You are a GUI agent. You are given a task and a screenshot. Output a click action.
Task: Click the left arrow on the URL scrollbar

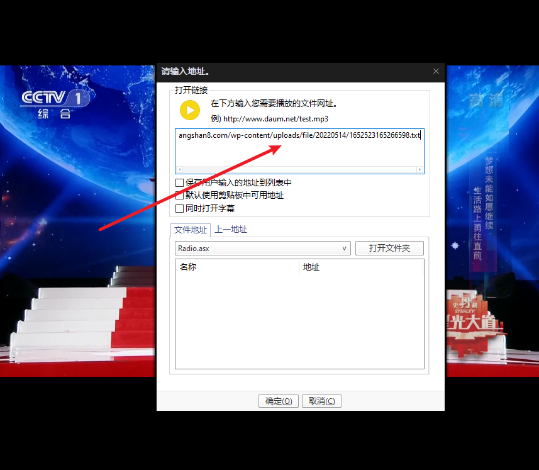pyautogui.click(x=179, y=169)
